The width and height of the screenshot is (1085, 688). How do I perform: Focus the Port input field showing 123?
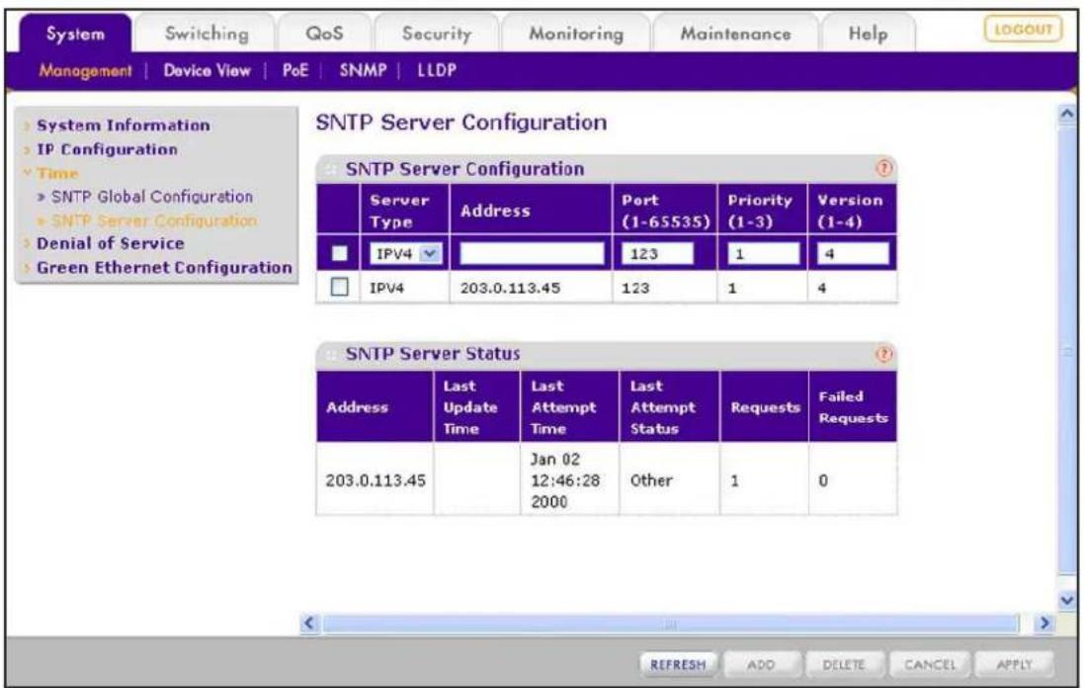click(x=657, y=253)
